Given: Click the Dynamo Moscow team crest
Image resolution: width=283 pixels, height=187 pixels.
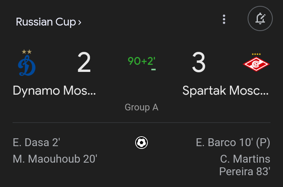Looking at the screenshot, I should (27, 66).
